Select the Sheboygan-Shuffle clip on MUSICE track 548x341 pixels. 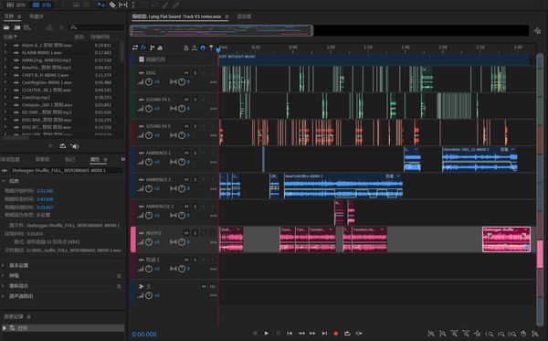click(506, 240)
